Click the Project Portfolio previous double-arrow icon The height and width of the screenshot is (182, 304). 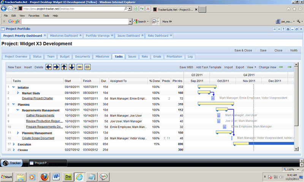(275, 29)
